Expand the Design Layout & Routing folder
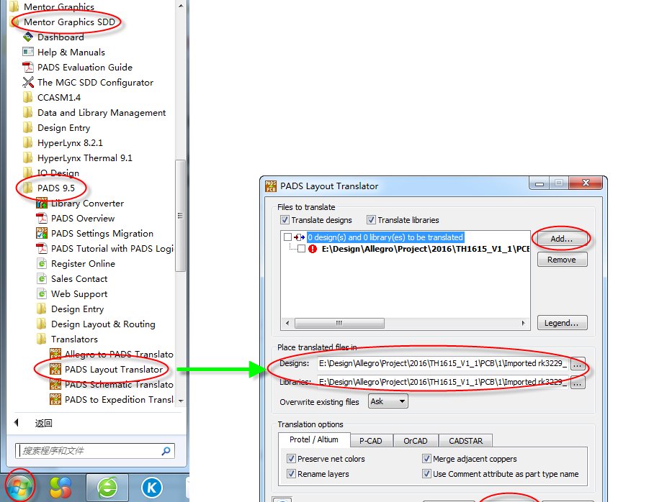The image size is (649, 502). pyautogui.click(x=102, y=324)
